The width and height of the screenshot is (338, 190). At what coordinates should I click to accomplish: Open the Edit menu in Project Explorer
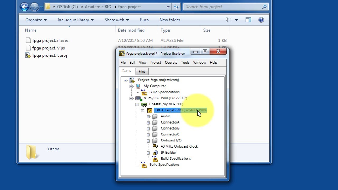coord(132,63)
